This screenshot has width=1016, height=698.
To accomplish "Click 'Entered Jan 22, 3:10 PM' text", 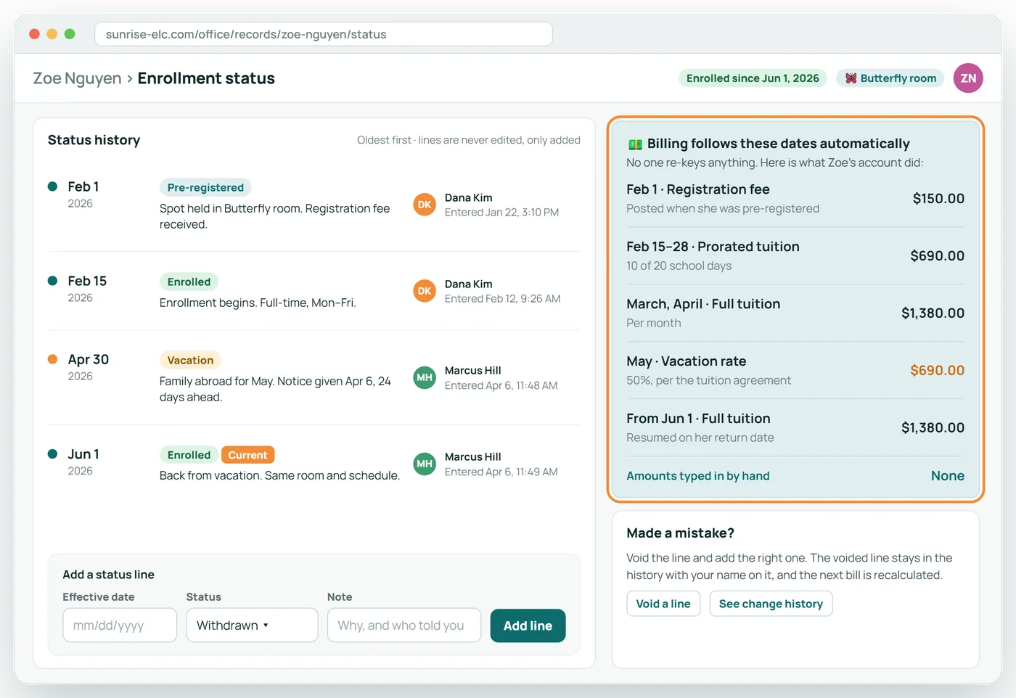I will [x=501, y=213].
